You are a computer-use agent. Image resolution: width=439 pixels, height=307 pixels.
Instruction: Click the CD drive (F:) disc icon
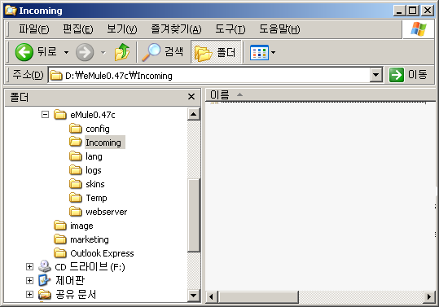45,266
